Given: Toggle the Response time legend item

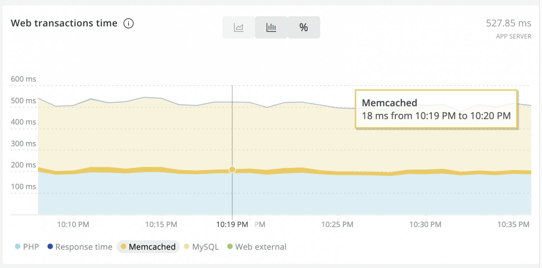Looking at the screenshot, I should pos(83,247).
